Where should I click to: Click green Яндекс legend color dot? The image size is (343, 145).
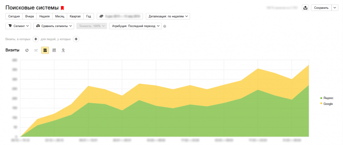(x=321, y=98)
